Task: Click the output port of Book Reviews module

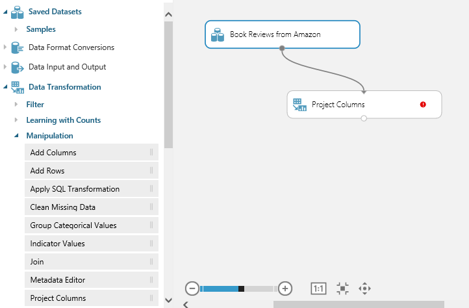Action: click(x=282, y=48)
